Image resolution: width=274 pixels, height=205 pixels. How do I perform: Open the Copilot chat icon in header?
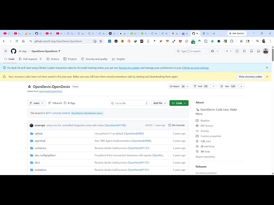tap(212, 51)
